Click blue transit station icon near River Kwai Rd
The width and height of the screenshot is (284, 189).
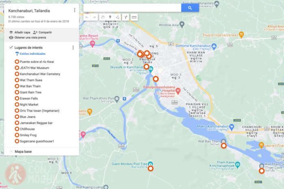tap(118, 41)
